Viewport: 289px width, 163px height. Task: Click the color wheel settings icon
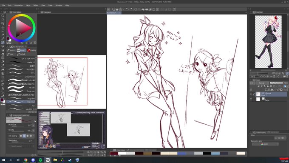click(x=35, y=43)
